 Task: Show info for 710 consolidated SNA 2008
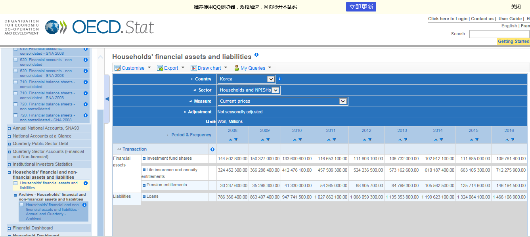pos(86,93)
